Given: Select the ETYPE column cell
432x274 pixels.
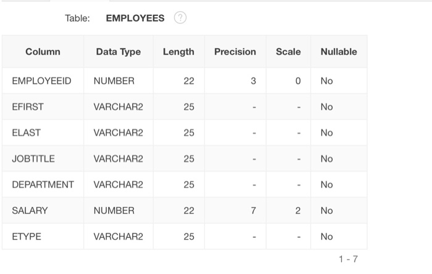Looking at the screenshot, I should (x=26, y=236).
